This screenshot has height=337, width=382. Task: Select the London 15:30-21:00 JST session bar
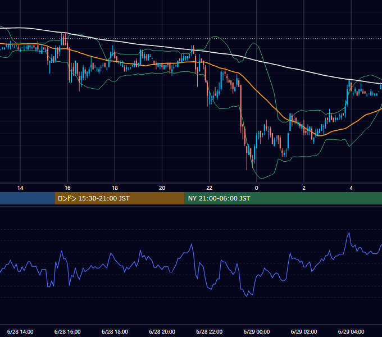pyautogui.click(x=120, y=198)
